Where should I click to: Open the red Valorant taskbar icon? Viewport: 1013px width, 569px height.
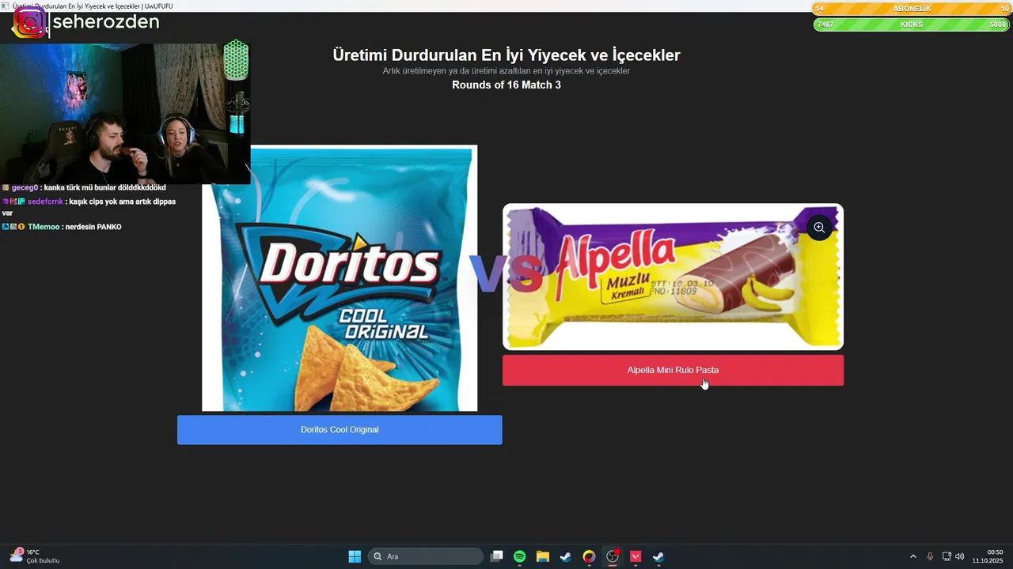click(x=635, y=556)
